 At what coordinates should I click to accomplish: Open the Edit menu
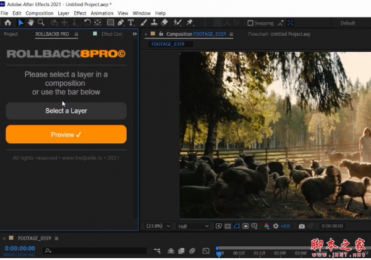(17, 13)
